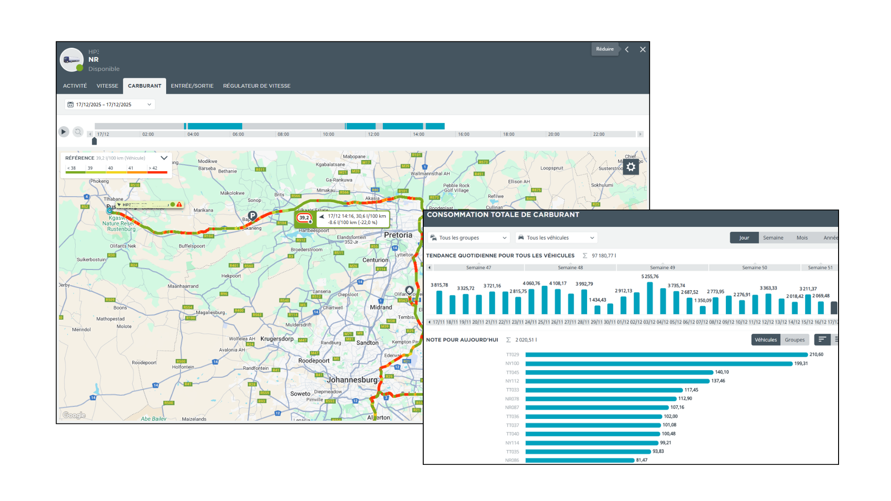Click the vehicle warning alert icon on map
The image size is (891, 501).
[x=179, y=205]
